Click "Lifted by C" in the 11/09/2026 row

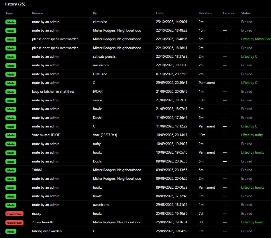click(x=249, y=126)
